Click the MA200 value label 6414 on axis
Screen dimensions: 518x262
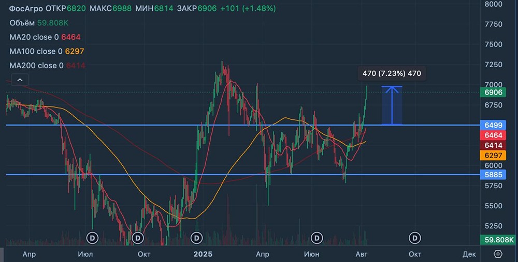(493, 145)
